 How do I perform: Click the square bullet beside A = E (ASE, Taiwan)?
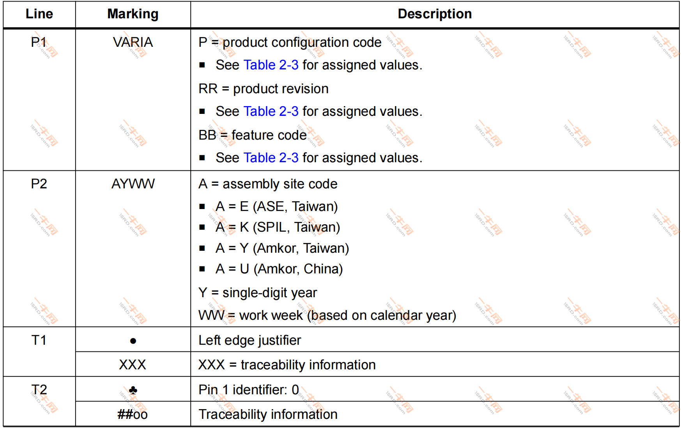tap(202, 207)
